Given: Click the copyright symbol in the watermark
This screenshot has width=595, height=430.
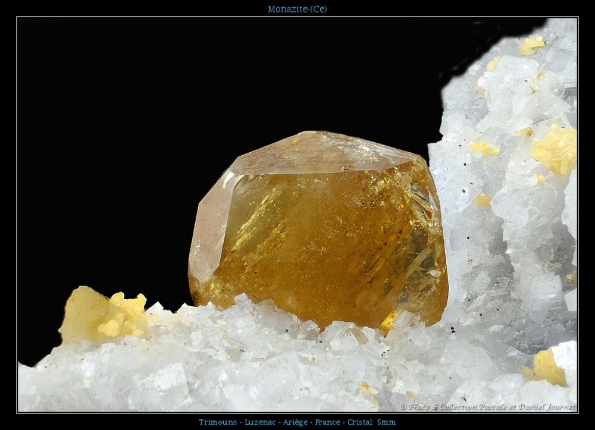Looking at the screenshot, I should (x=403, y=407).
